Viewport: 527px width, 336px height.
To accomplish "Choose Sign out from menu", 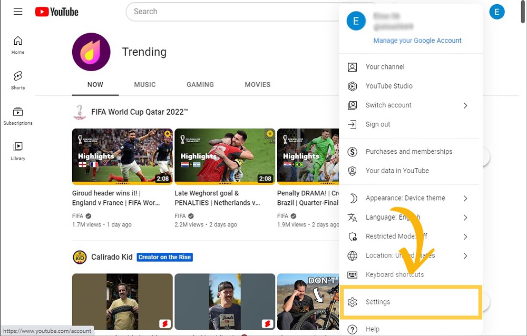I will (x=411, y=124).
